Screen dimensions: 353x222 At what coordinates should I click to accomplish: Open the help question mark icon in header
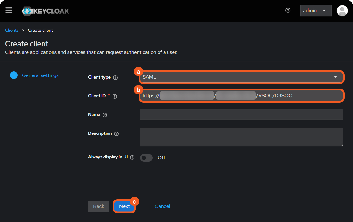coord(288,11)
